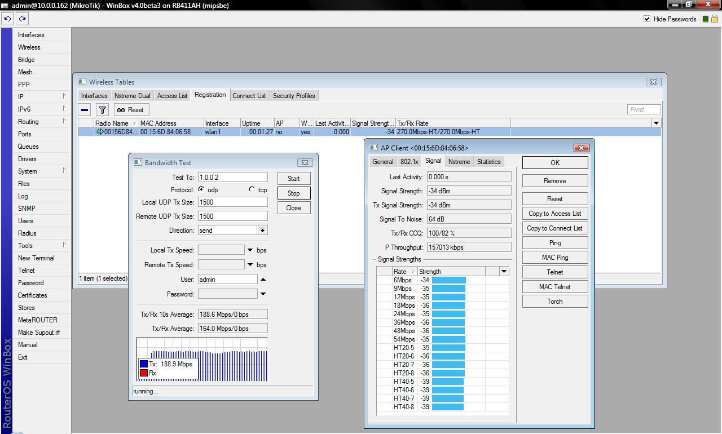Click the Test To address field

pos(232,178)
